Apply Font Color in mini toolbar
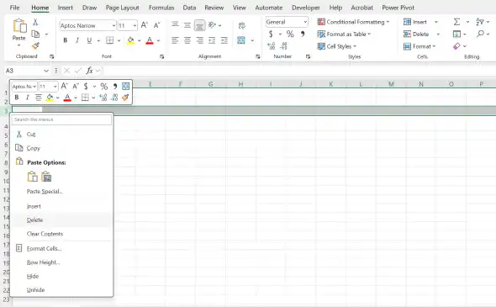This screenshot has height=307, width=496. click(67, 98)
